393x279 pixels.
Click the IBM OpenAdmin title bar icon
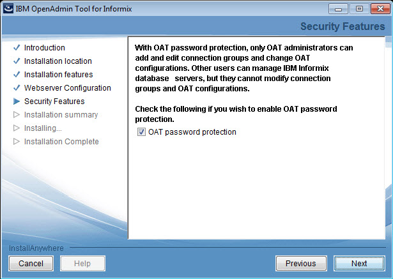tap(8, 9)
